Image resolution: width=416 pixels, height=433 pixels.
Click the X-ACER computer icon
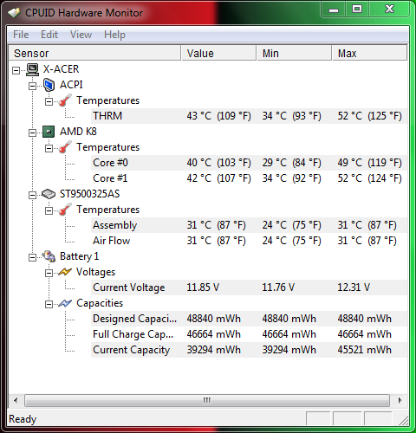point(32,69)
